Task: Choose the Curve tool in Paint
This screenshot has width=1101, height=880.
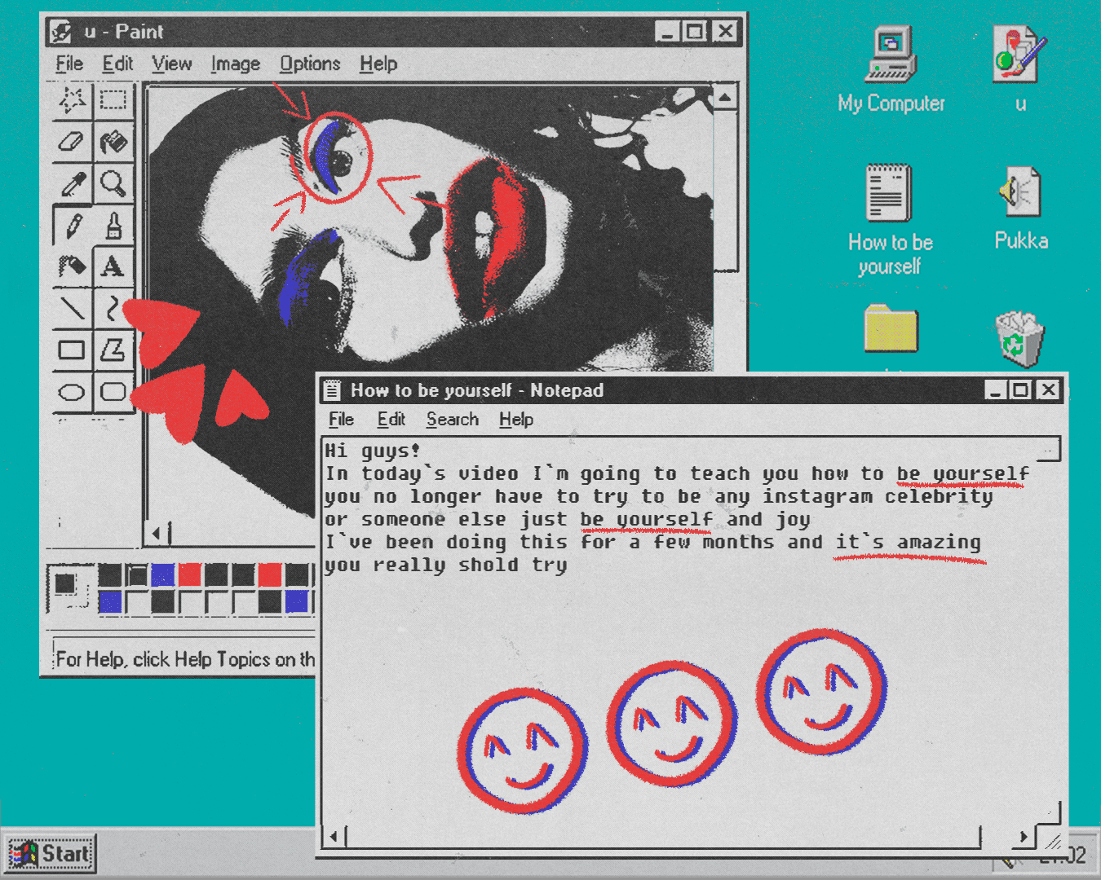Action: pos(113,308)
